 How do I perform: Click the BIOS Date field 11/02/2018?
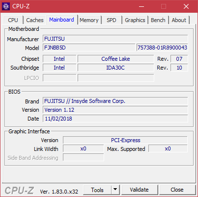click(x=115, y=119)
